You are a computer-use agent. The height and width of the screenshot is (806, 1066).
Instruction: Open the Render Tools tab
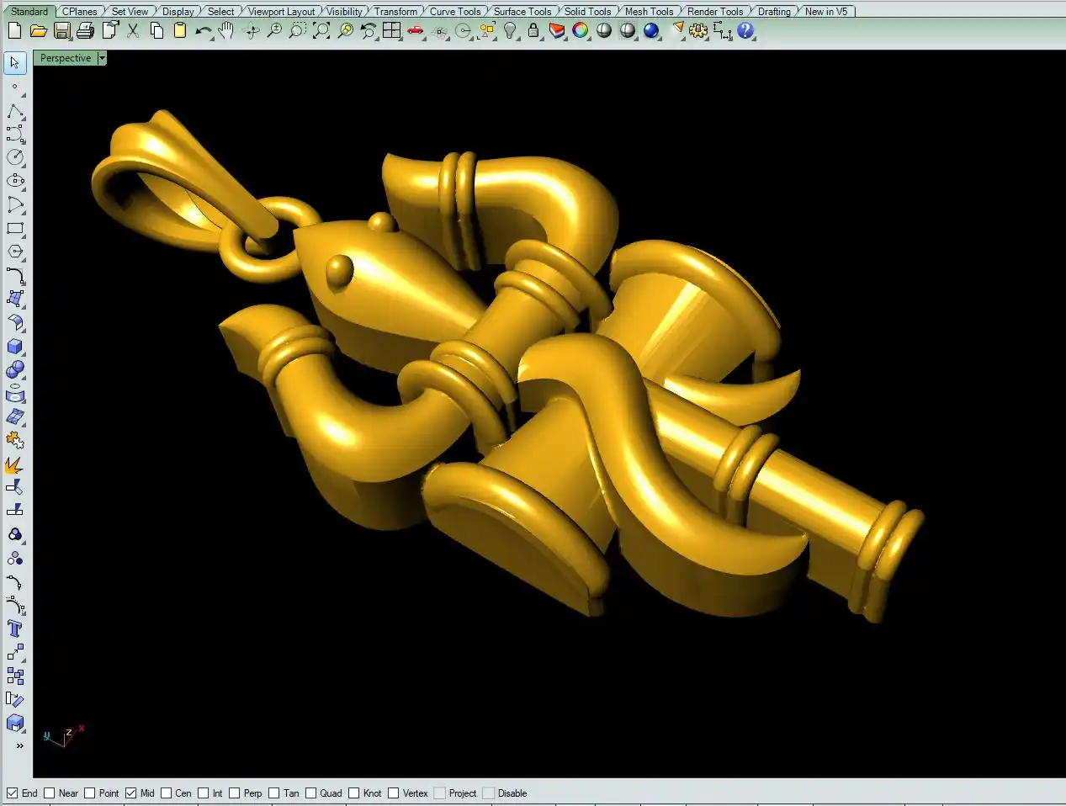tap(714, 11)
